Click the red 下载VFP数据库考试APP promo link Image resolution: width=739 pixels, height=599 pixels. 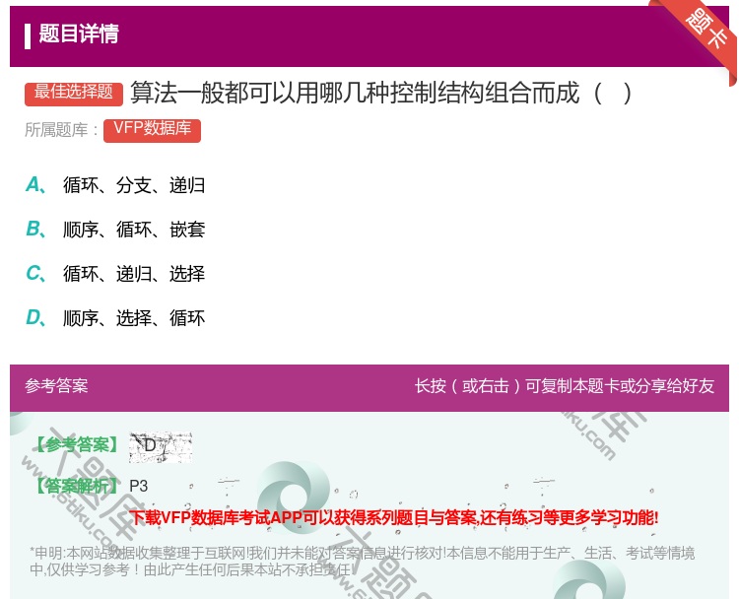pos(394,518)
